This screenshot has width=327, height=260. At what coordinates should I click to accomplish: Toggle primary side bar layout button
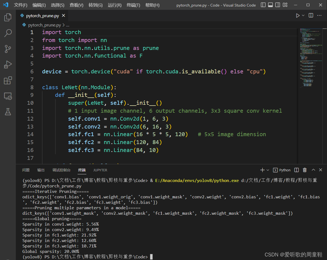tap(263, 5)
